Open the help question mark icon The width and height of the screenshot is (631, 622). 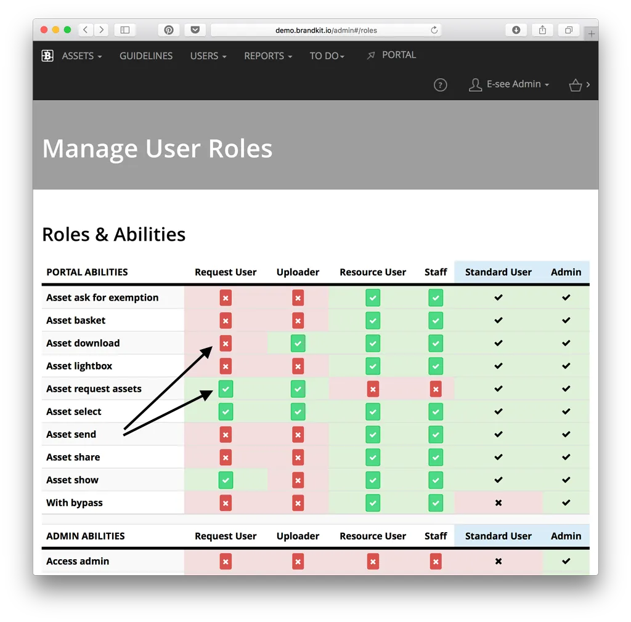pos(441,85)
